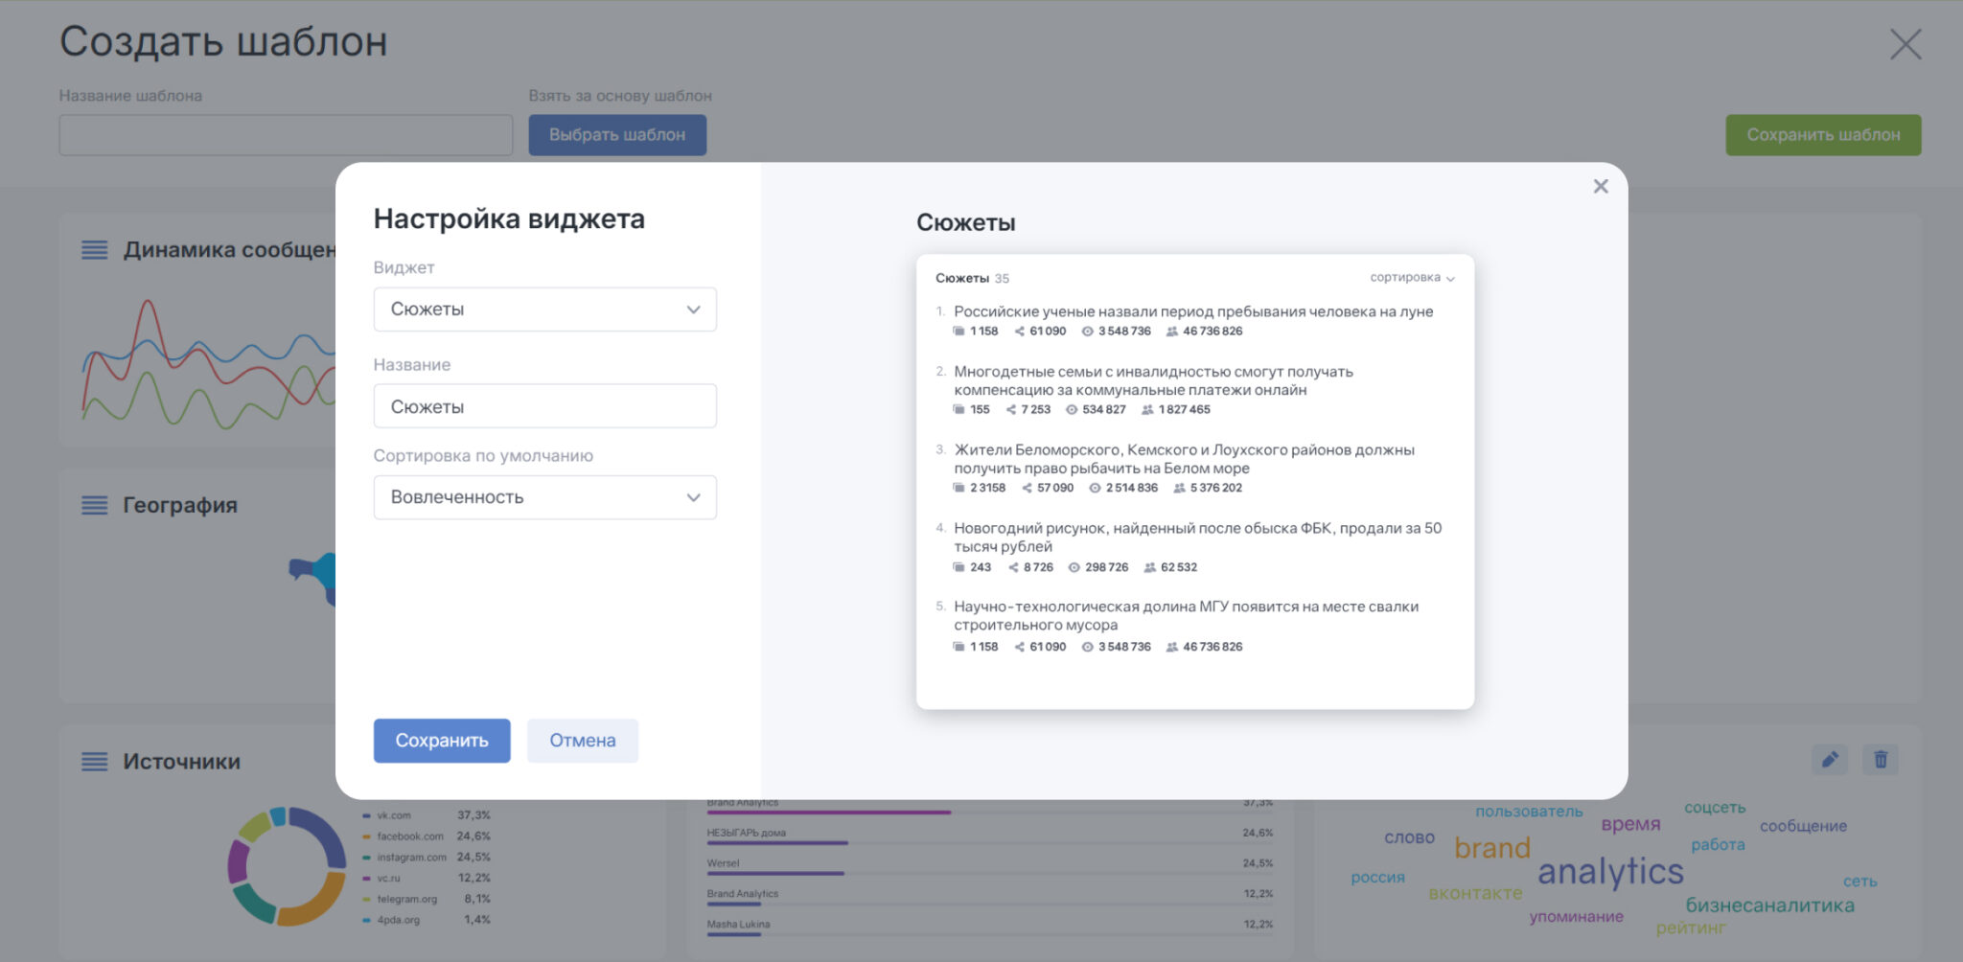Click the share icon with 61 090 in story 1
The width and height of the screenshot is (1963, 962).
point(1020,332)
